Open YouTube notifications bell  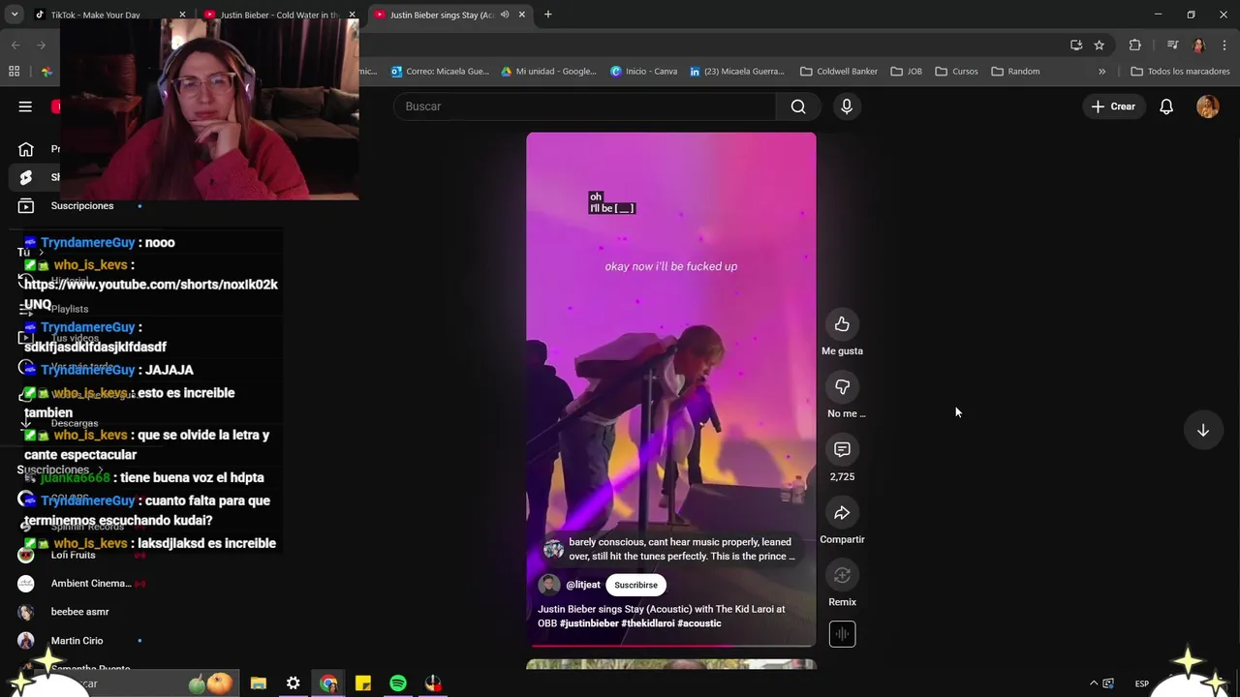(1166, 106)
